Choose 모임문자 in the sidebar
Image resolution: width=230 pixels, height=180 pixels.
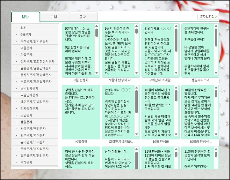point(35,115)
